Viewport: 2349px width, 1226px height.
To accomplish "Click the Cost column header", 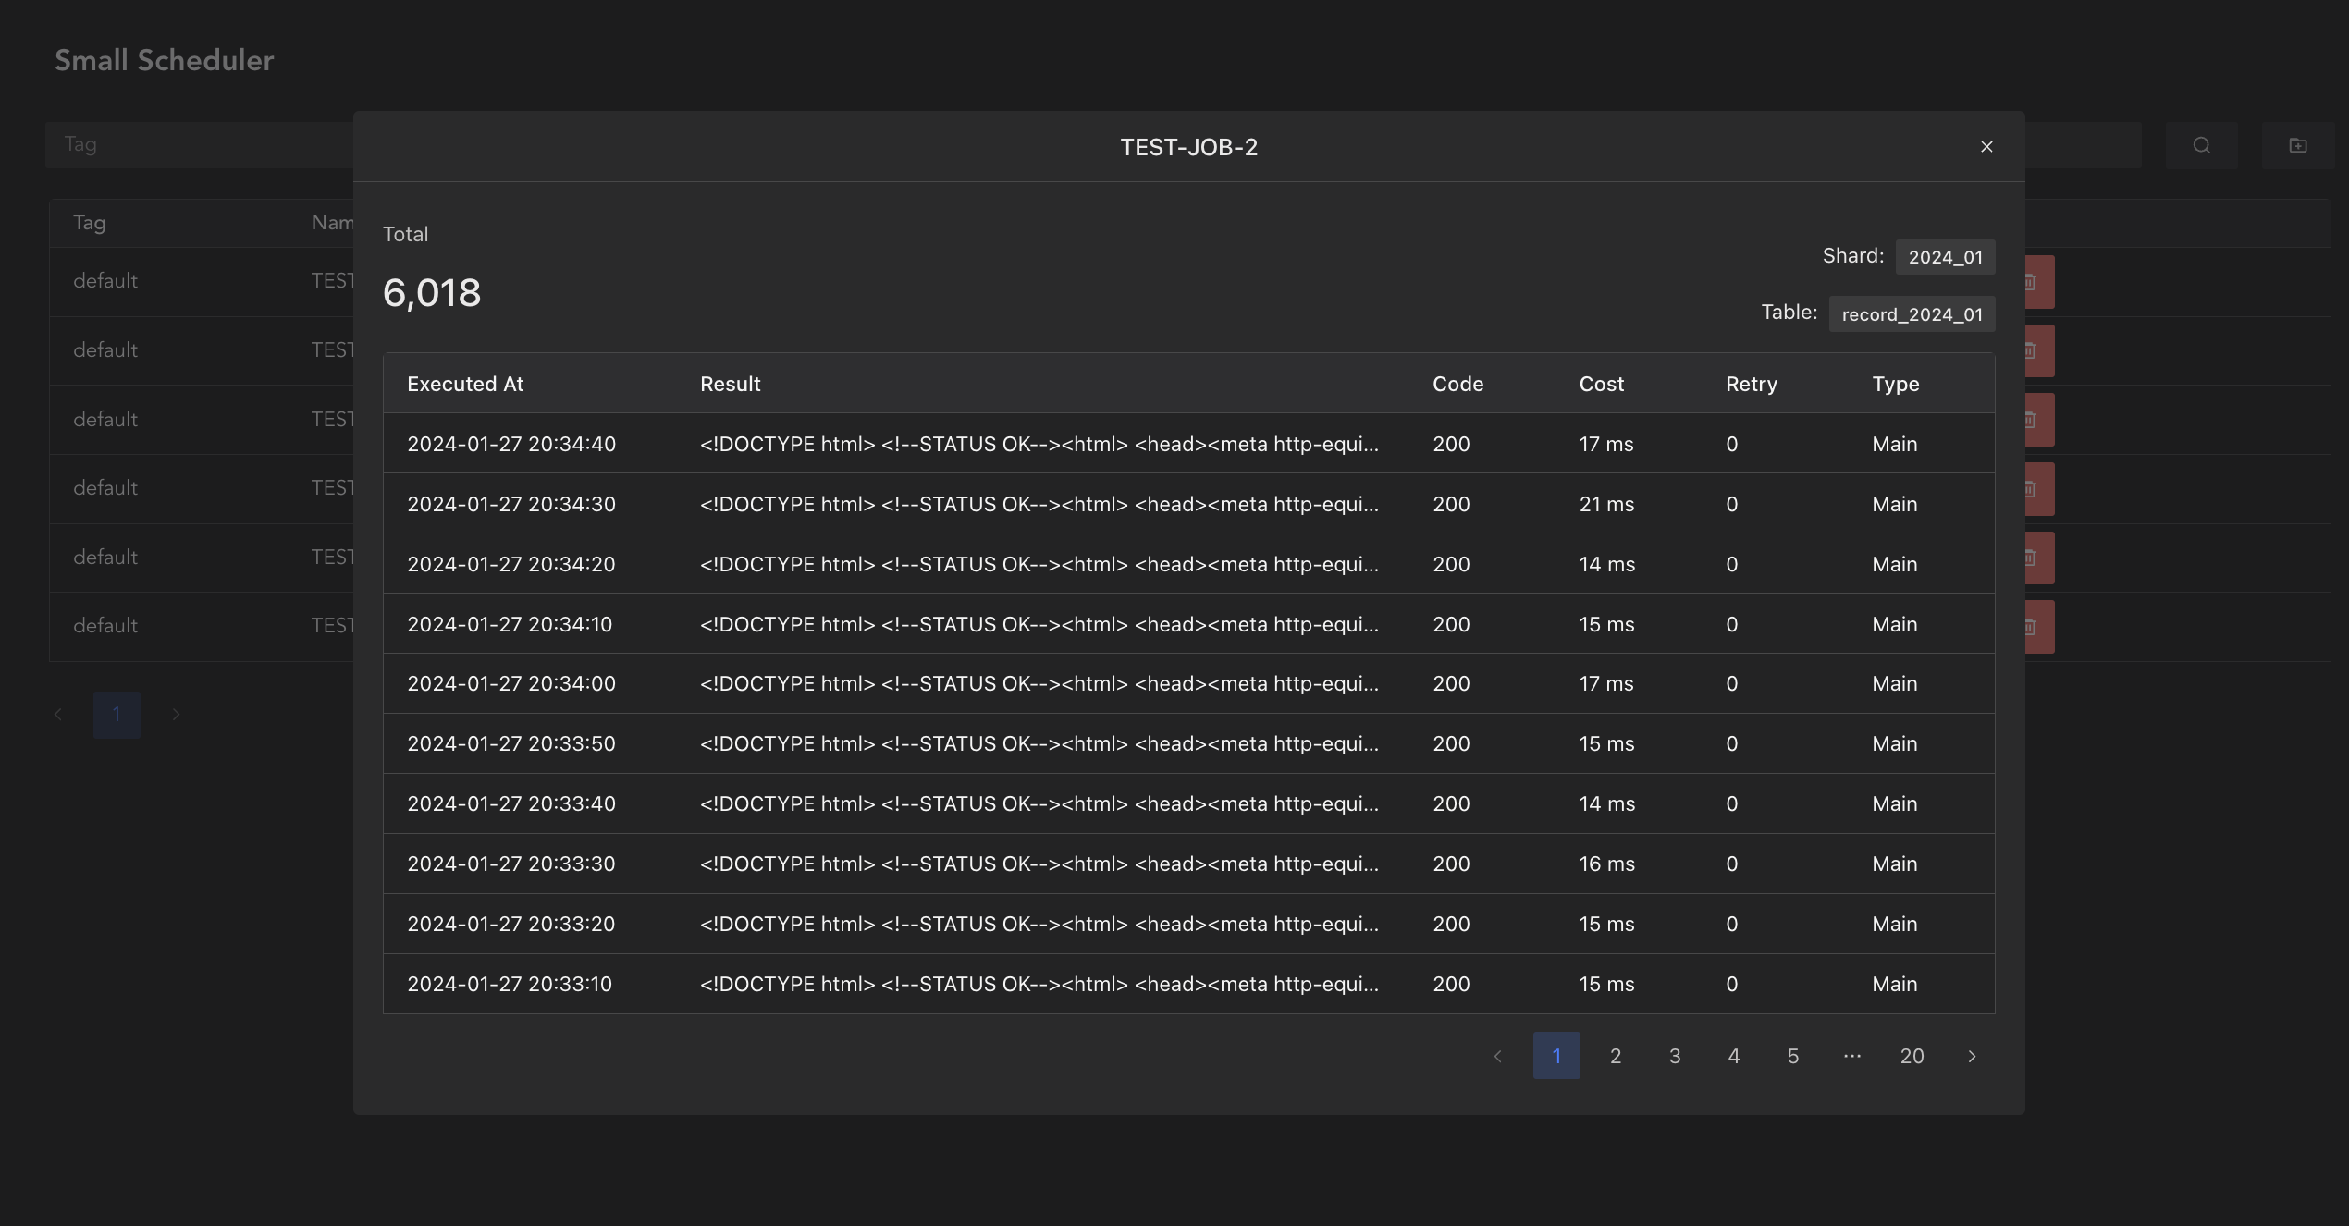I will [x=1601, y=384].
